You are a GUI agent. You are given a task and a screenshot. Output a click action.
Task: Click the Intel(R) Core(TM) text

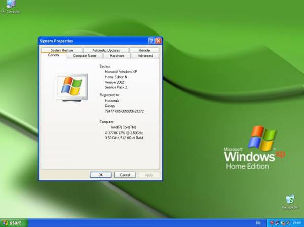click(124, 127)
